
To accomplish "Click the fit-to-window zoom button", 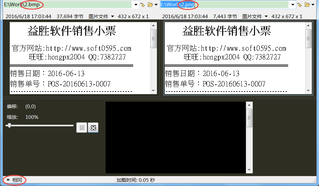I will pyautogui.click(x=93, y=128).
